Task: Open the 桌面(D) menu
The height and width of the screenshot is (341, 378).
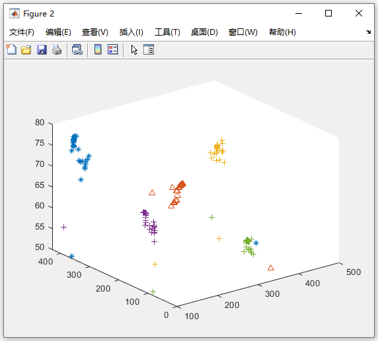Action: (204, 32)
